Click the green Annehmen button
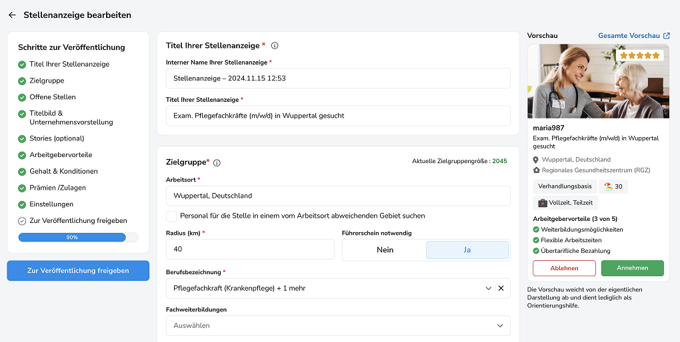 click(x=632, y=267)
